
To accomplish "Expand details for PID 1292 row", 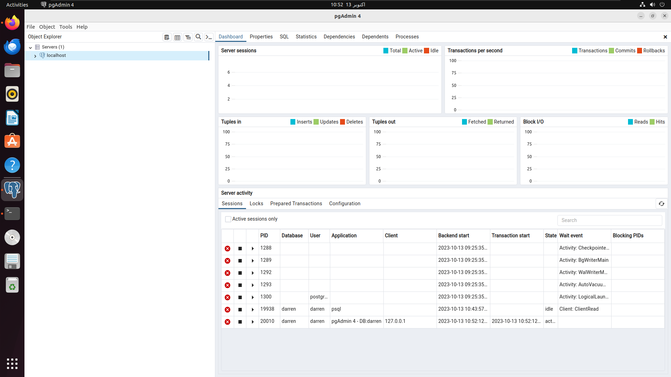I will (x=253, y=273).
